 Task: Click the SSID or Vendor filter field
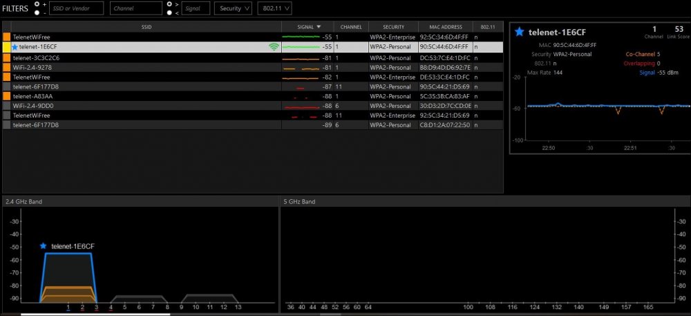point(77,8)
